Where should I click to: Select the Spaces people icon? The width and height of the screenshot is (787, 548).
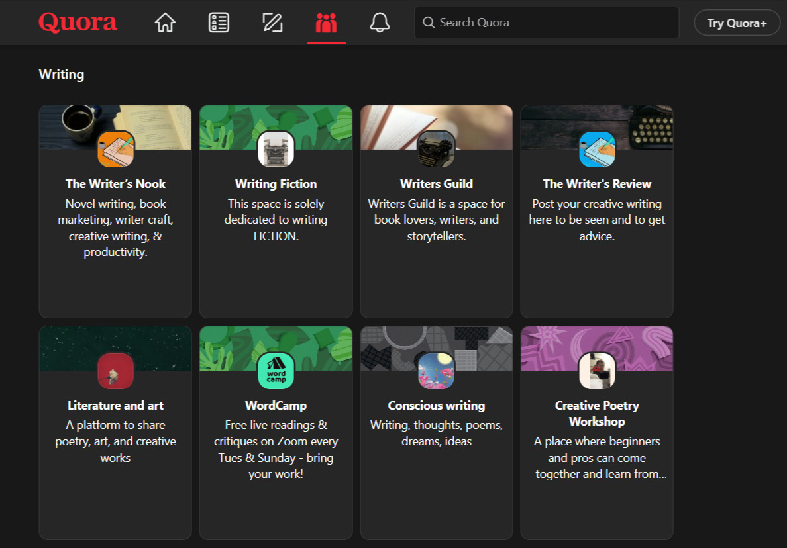(326, 23)
